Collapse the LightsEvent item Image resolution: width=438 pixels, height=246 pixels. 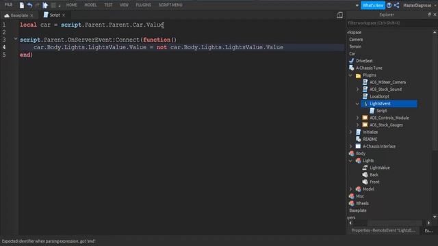click(x=357, y=104)
